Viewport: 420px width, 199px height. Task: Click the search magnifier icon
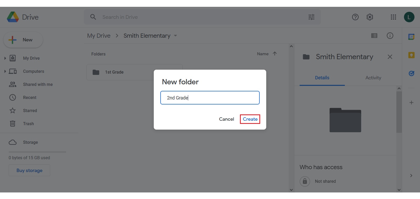(93, 17)
